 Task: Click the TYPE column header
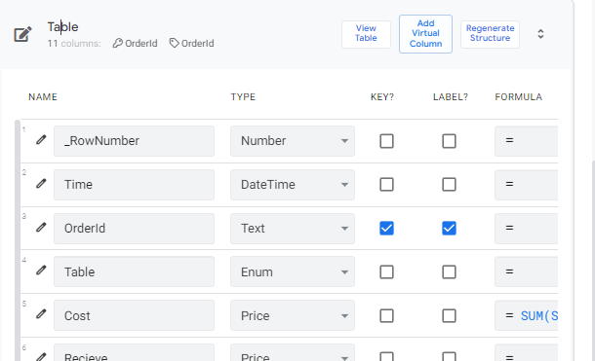coord(243,97)
